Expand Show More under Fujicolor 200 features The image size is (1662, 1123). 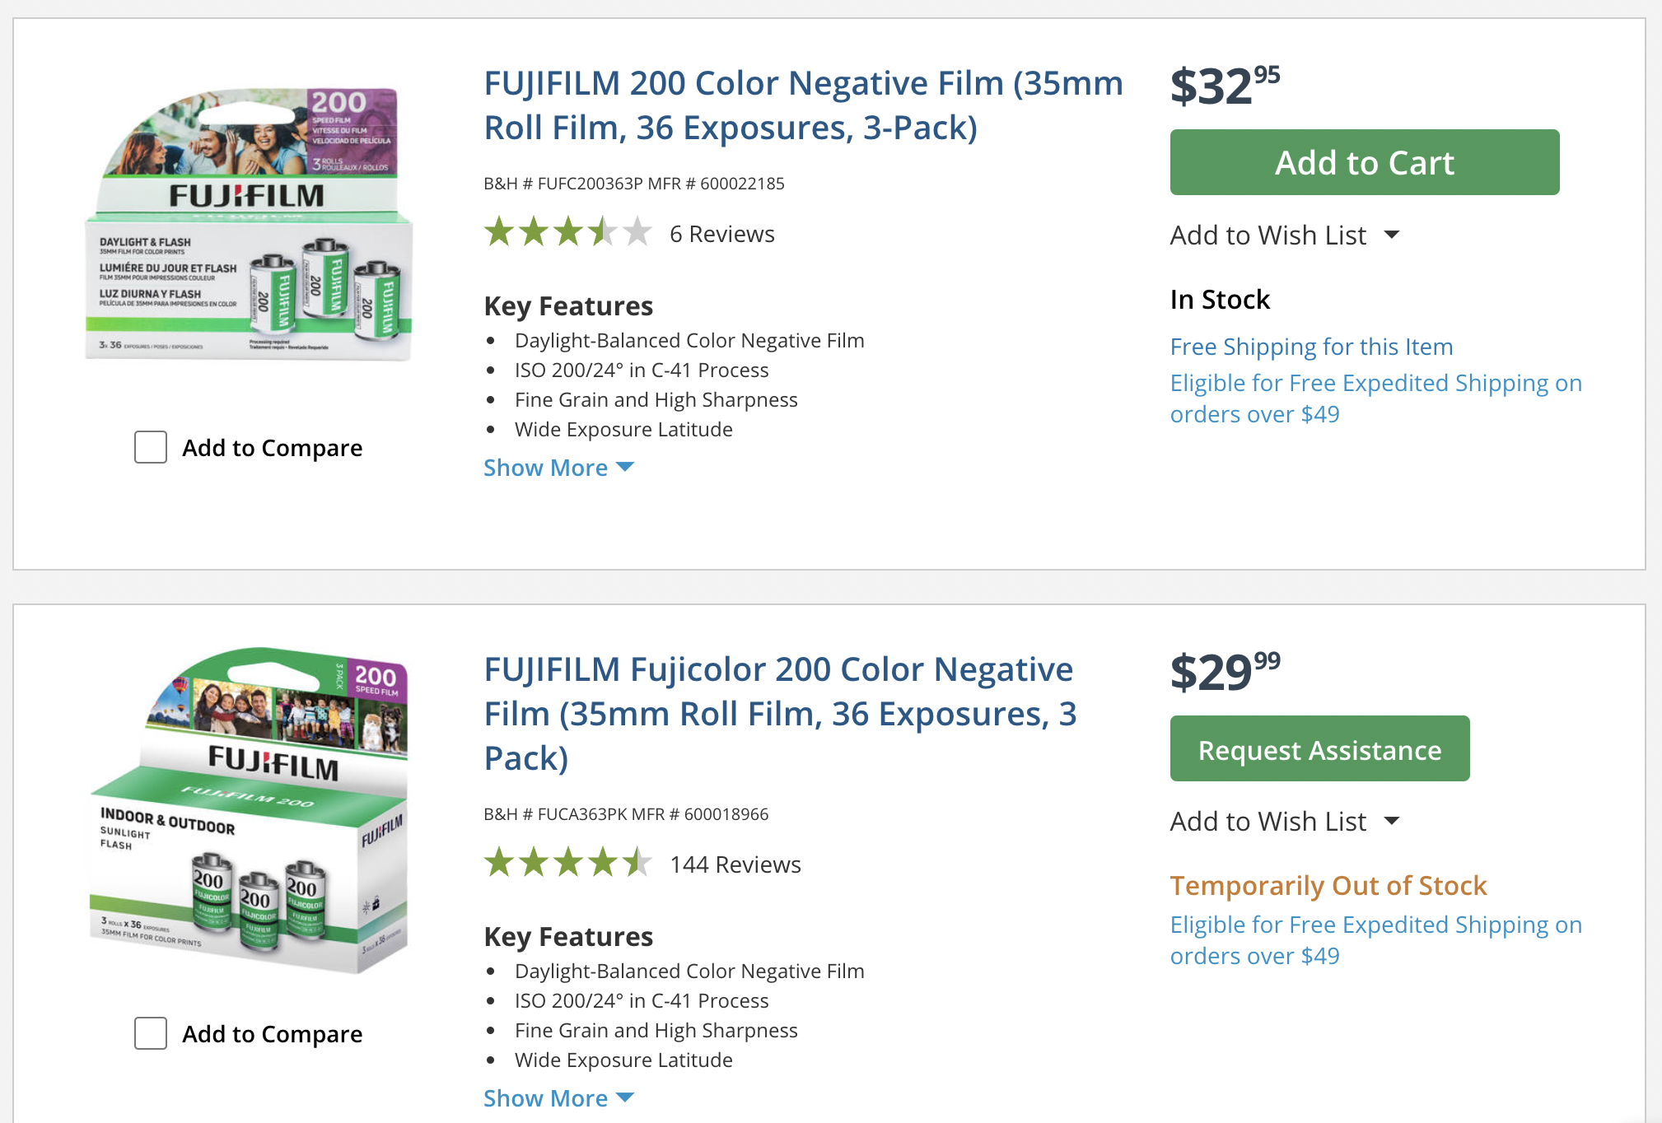(x=558, y=1098)
